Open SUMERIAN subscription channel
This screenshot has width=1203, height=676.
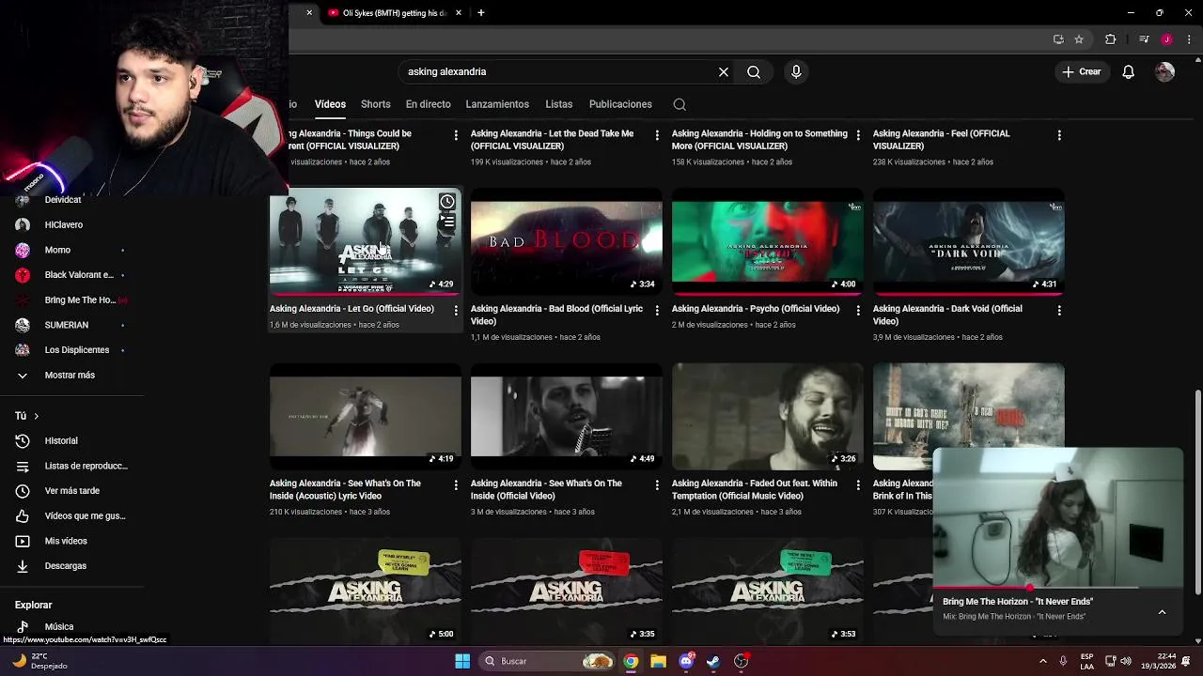click(67, 325)
